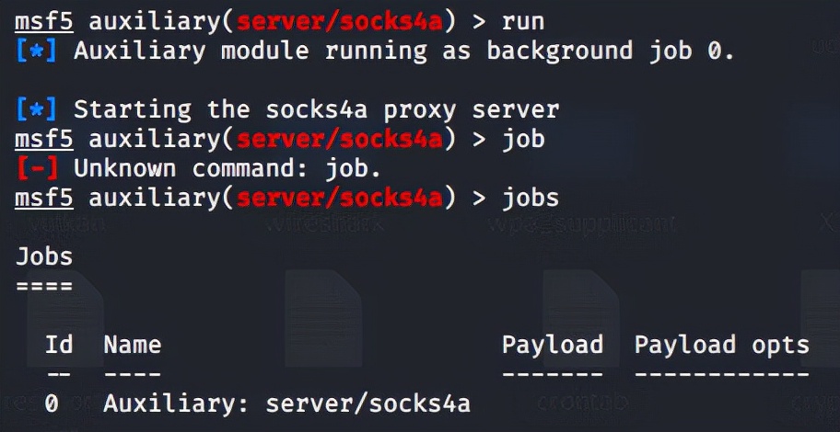Click the 'Payload opts' column header
The height and width of the screenshot is (432, 840).
click(x=721, y=345)
